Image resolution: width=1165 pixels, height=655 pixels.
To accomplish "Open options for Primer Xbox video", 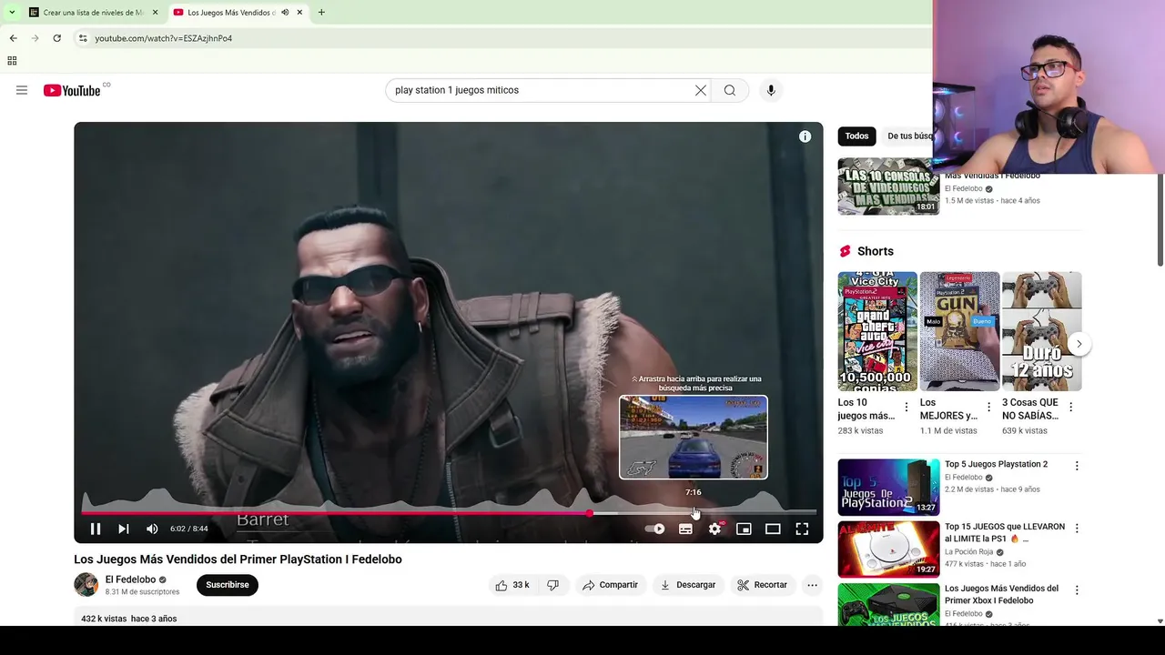I will click(1077, 590).
